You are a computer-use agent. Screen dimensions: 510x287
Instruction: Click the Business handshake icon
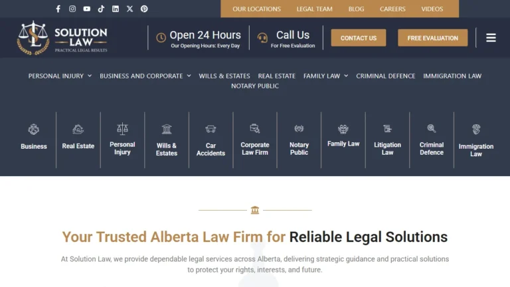coord(33,130)
